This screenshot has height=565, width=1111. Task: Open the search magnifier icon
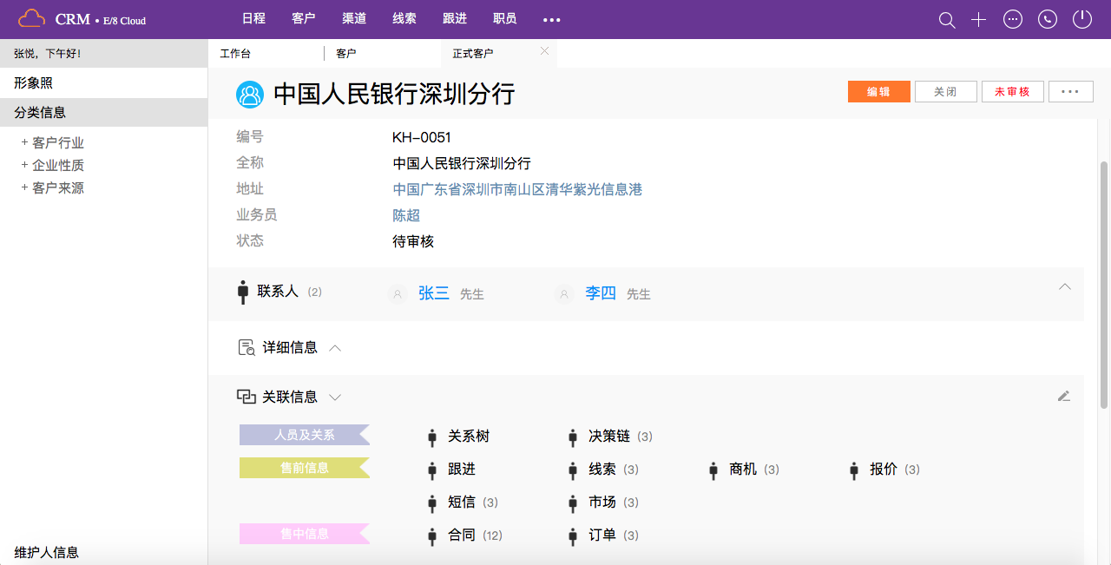[947, 20]
